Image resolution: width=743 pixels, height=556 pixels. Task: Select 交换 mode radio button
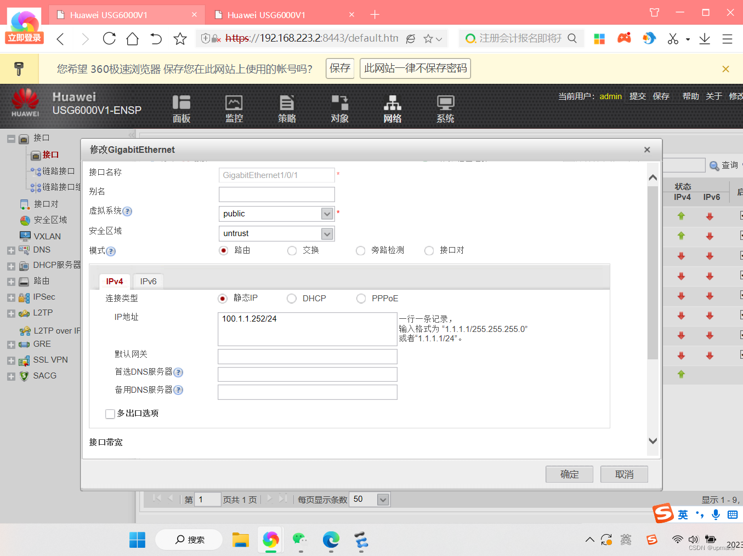click(x=292, y=250)
